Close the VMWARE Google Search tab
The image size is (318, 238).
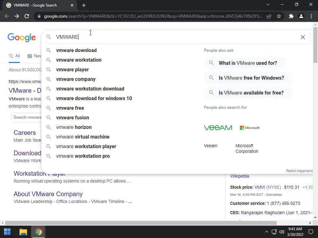tap(72, 5)
